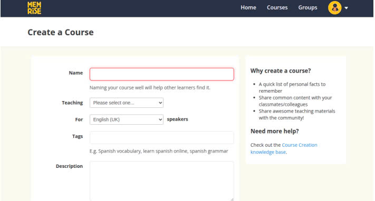Focus the course Name input field
The image size is (375, 201).
[x=162, y=74]
